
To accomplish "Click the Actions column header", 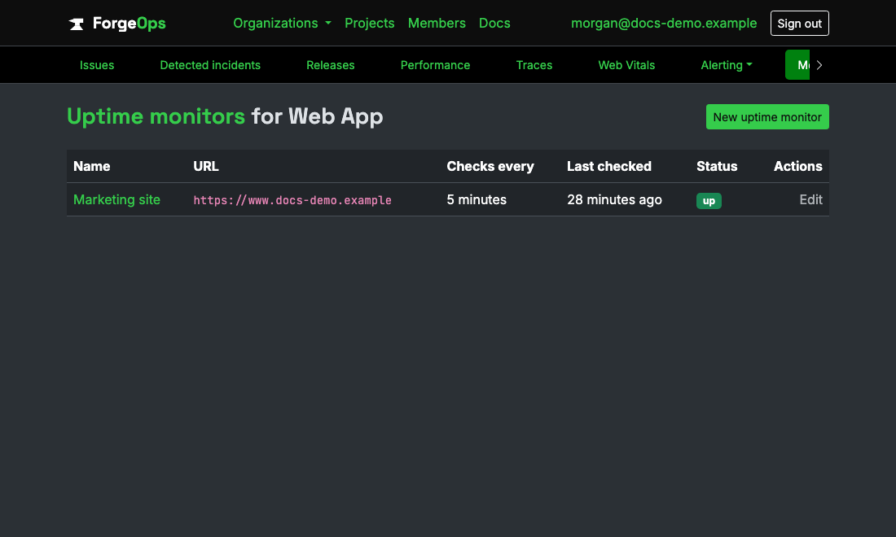I will pyautogui.click(x=797, y=166).
